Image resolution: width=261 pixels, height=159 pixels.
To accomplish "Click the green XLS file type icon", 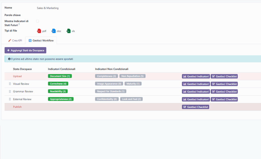I will (68, 31).
